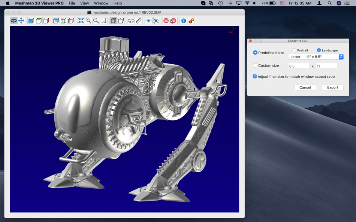Select the pan move tool

click(21, 21)
